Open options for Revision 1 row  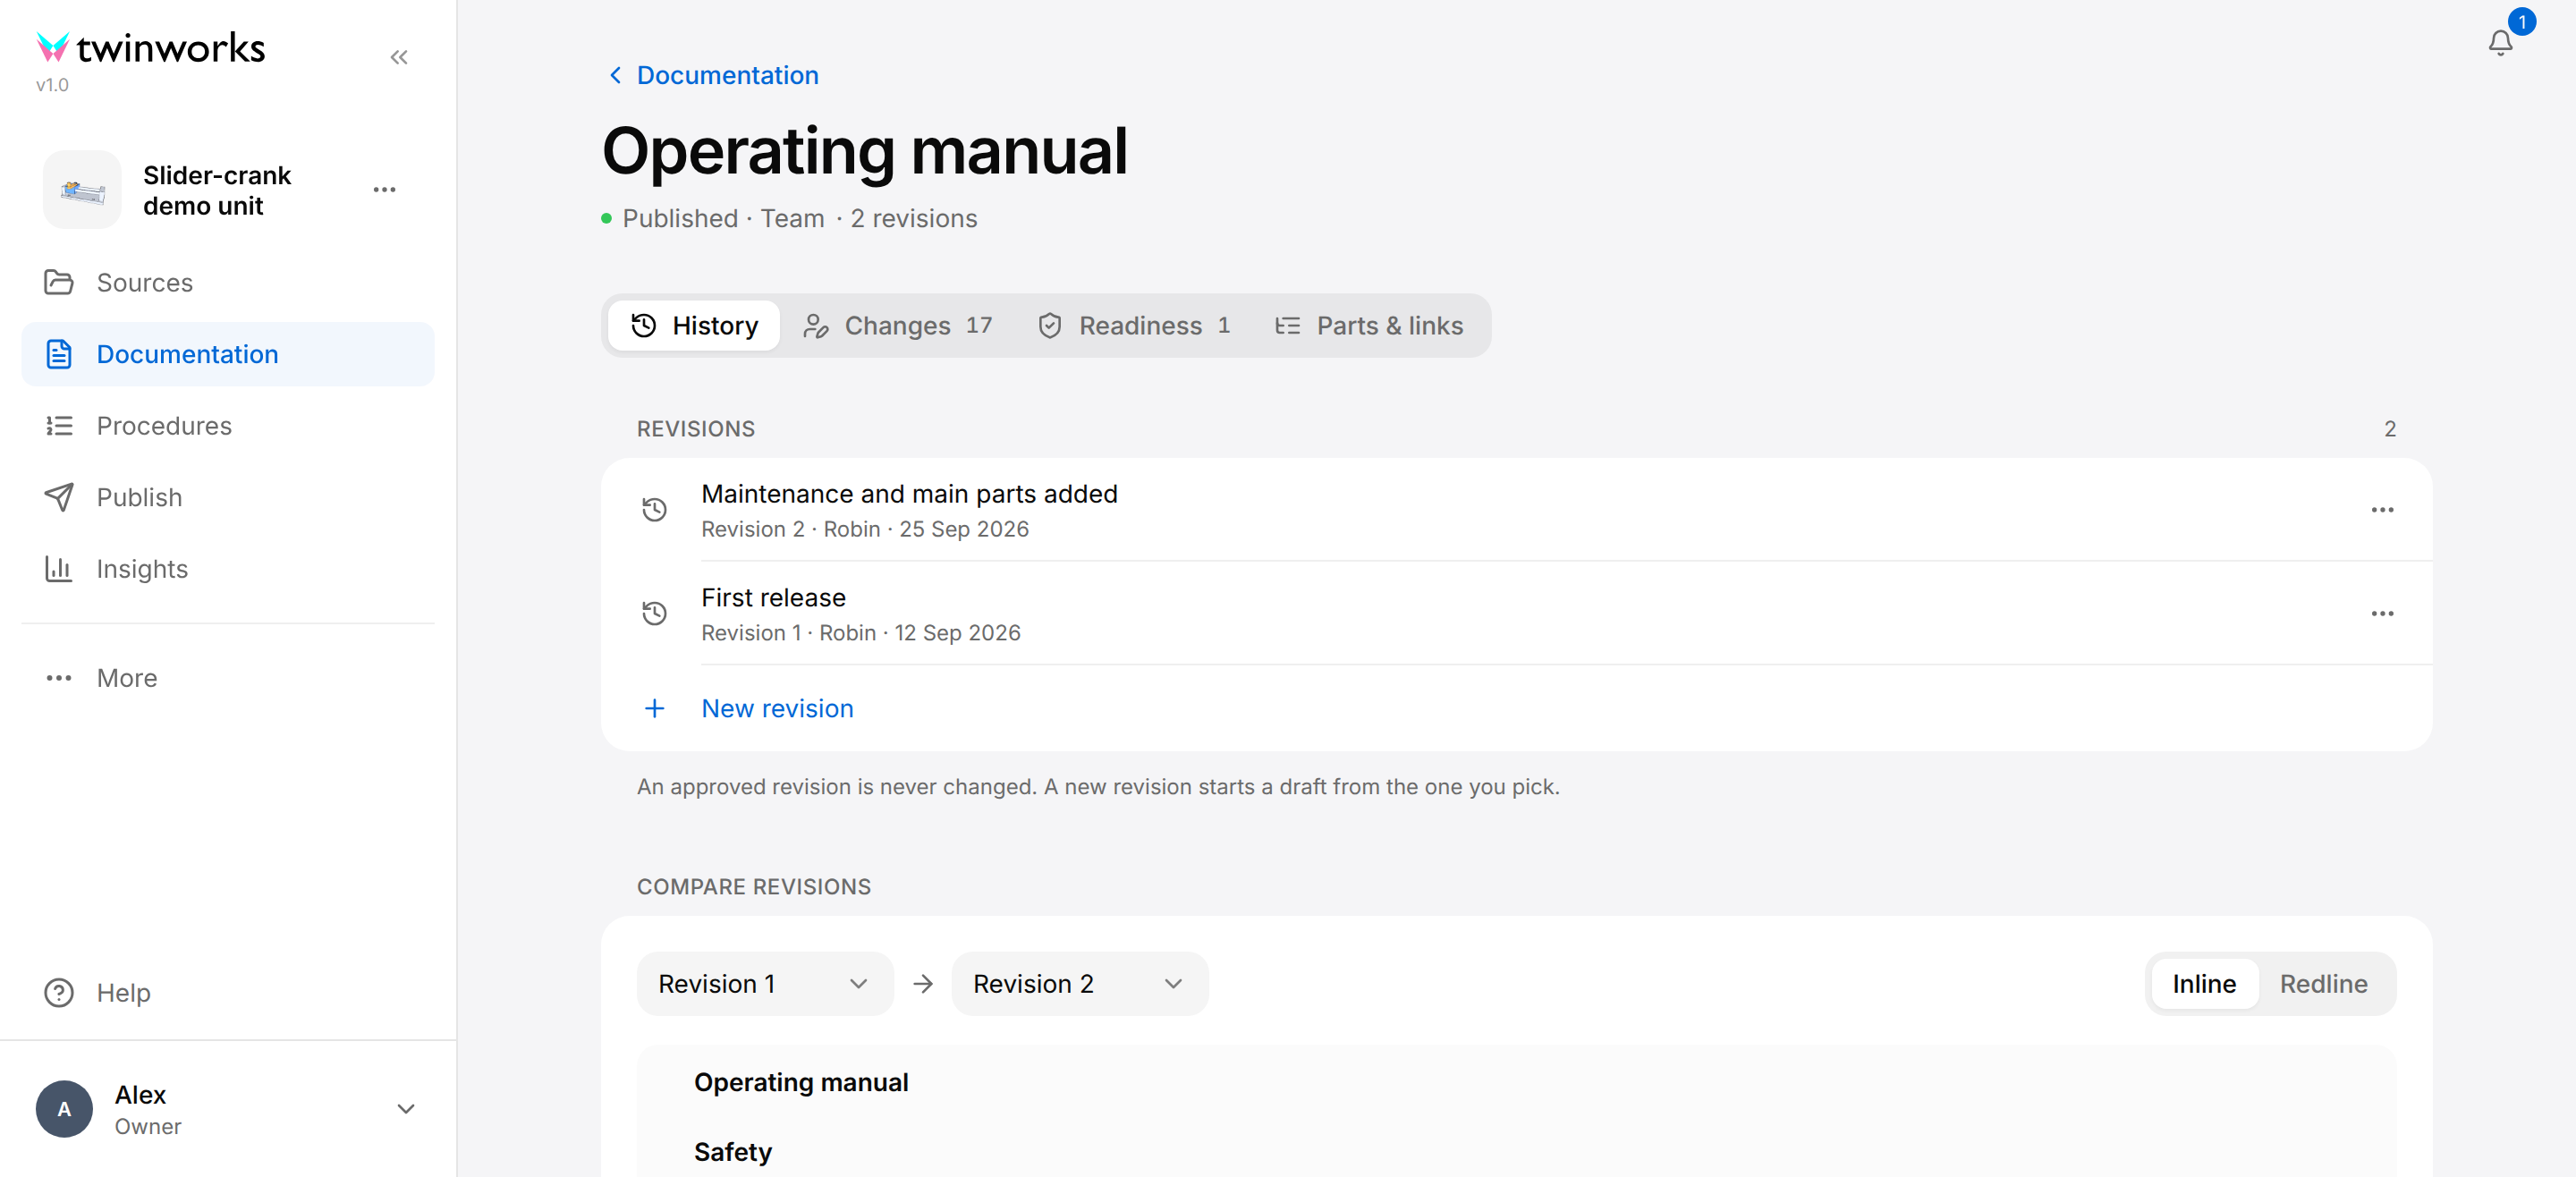2382,614
